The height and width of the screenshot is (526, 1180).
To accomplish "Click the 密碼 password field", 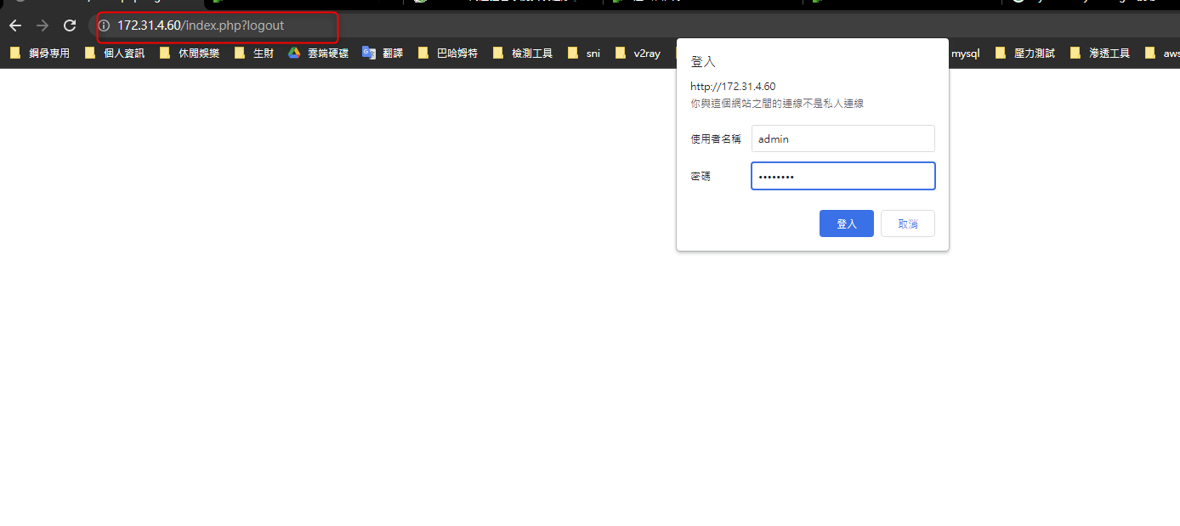I will [842, 176].
